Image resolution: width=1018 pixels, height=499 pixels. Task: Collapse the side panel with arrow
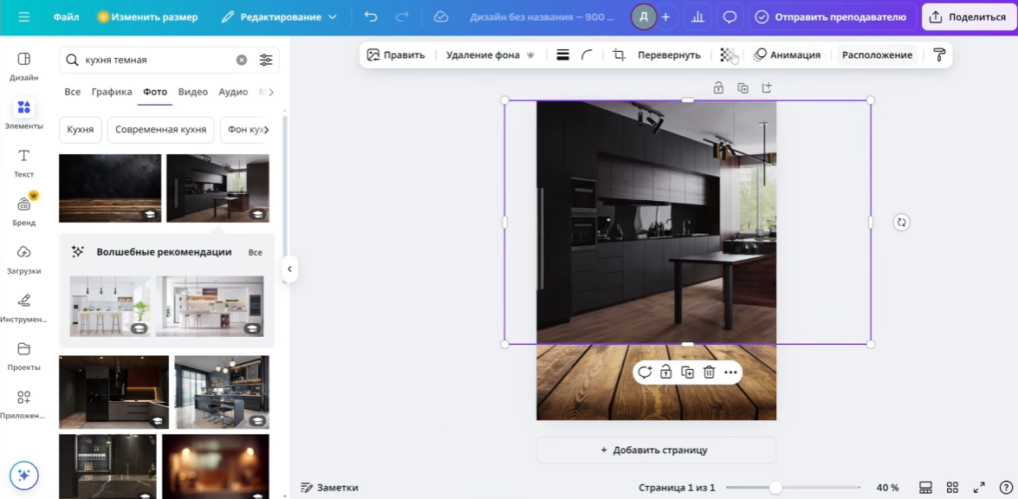[289, 269]
